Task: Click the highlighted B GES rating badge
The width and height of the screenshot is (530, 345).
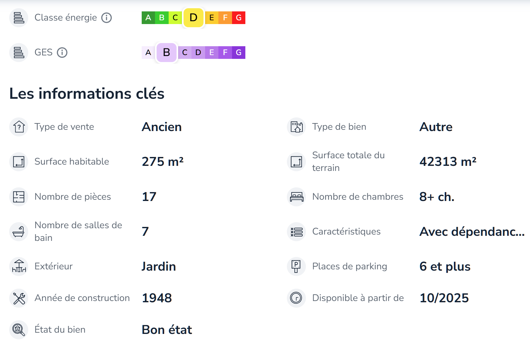Action: coord(166,53)
